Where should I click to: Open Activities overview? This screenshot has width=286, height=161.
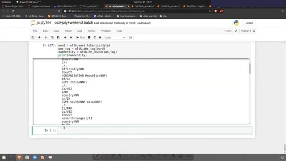click(6, 2)
